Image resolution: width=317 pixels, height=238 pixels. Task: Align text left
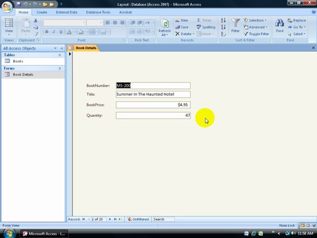pyautogui.click(x=108, y=22)
